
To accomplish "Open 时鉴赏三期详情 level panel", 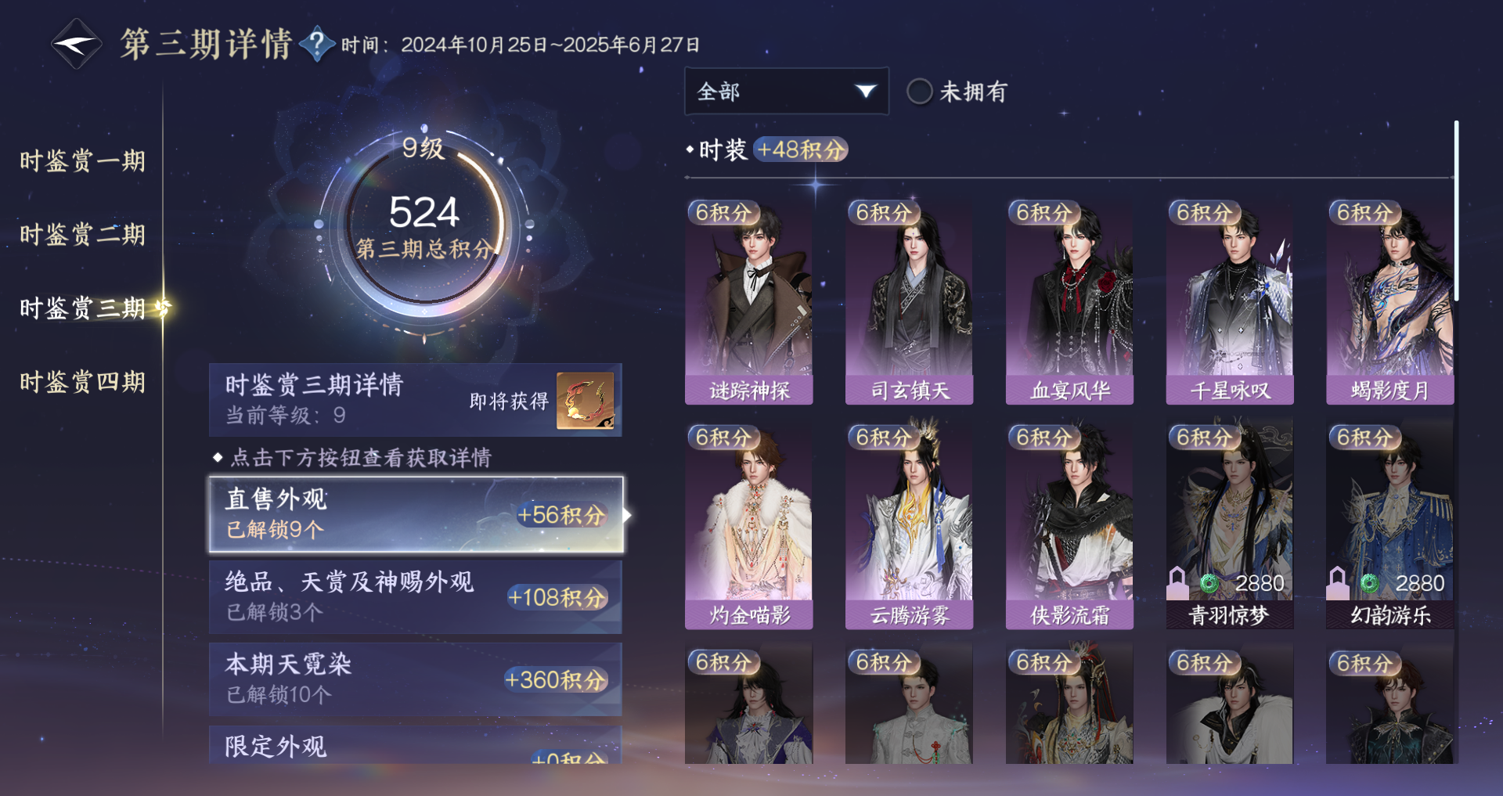I will tap(416, 399).
